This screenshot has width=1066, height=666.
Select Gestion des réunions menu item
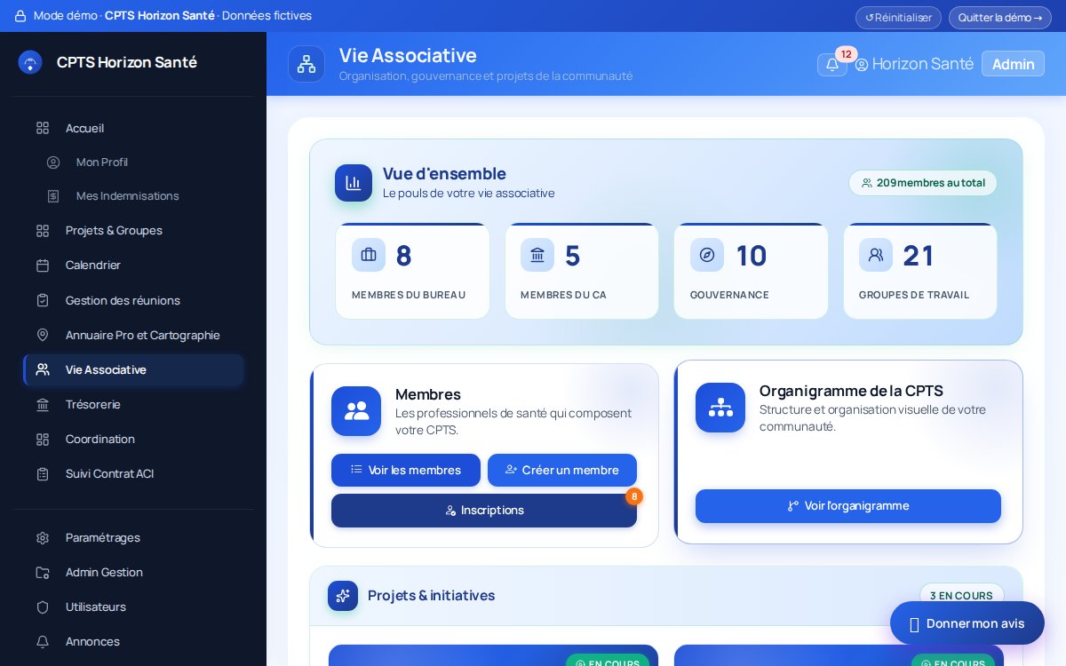(x=133, y=300)
